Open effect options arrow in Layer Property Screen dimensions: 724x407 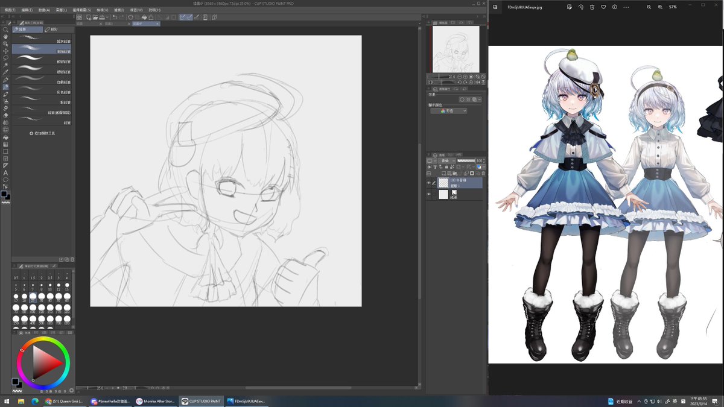pos(480,99)
